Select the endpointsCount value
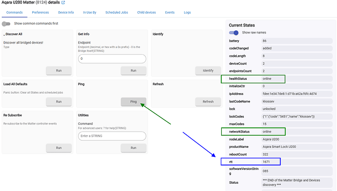 pyautogui.click(x=297, y=71)
